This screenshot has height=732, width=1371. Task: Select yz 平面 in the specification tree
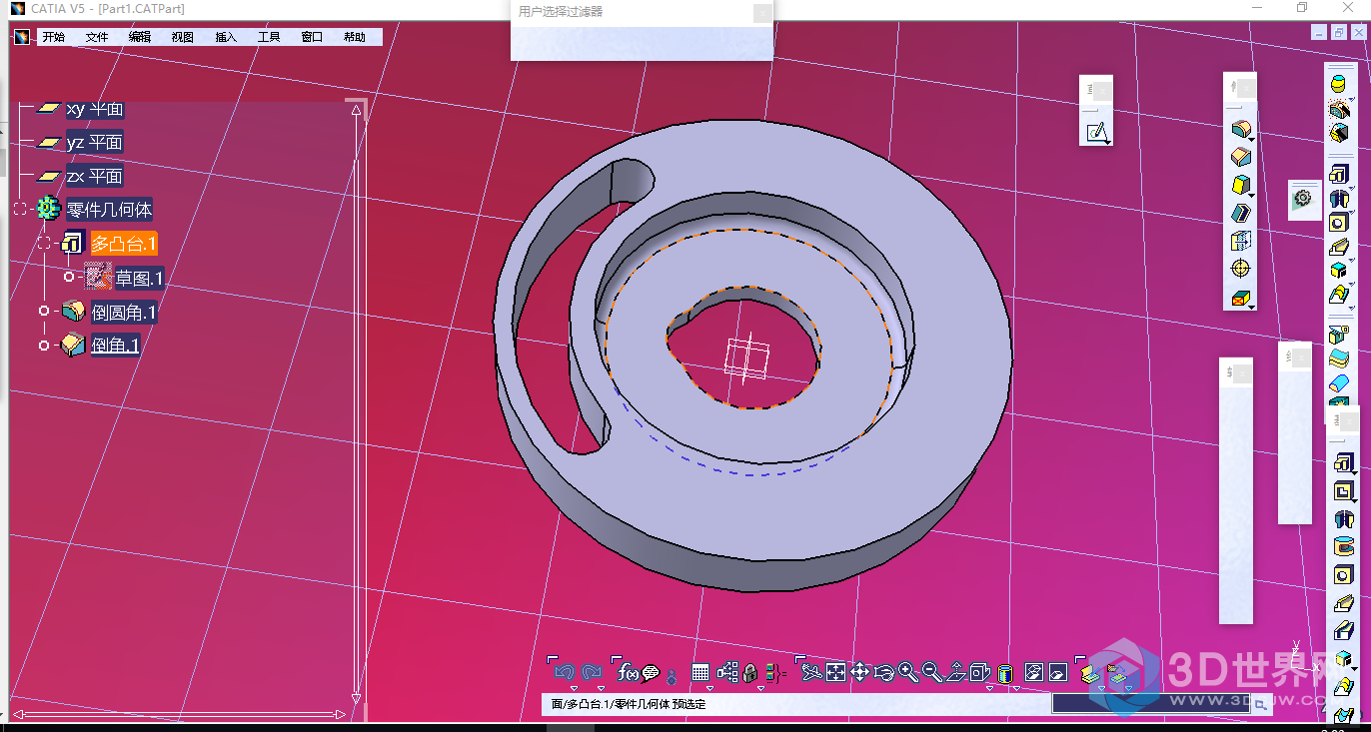[95, 143]
